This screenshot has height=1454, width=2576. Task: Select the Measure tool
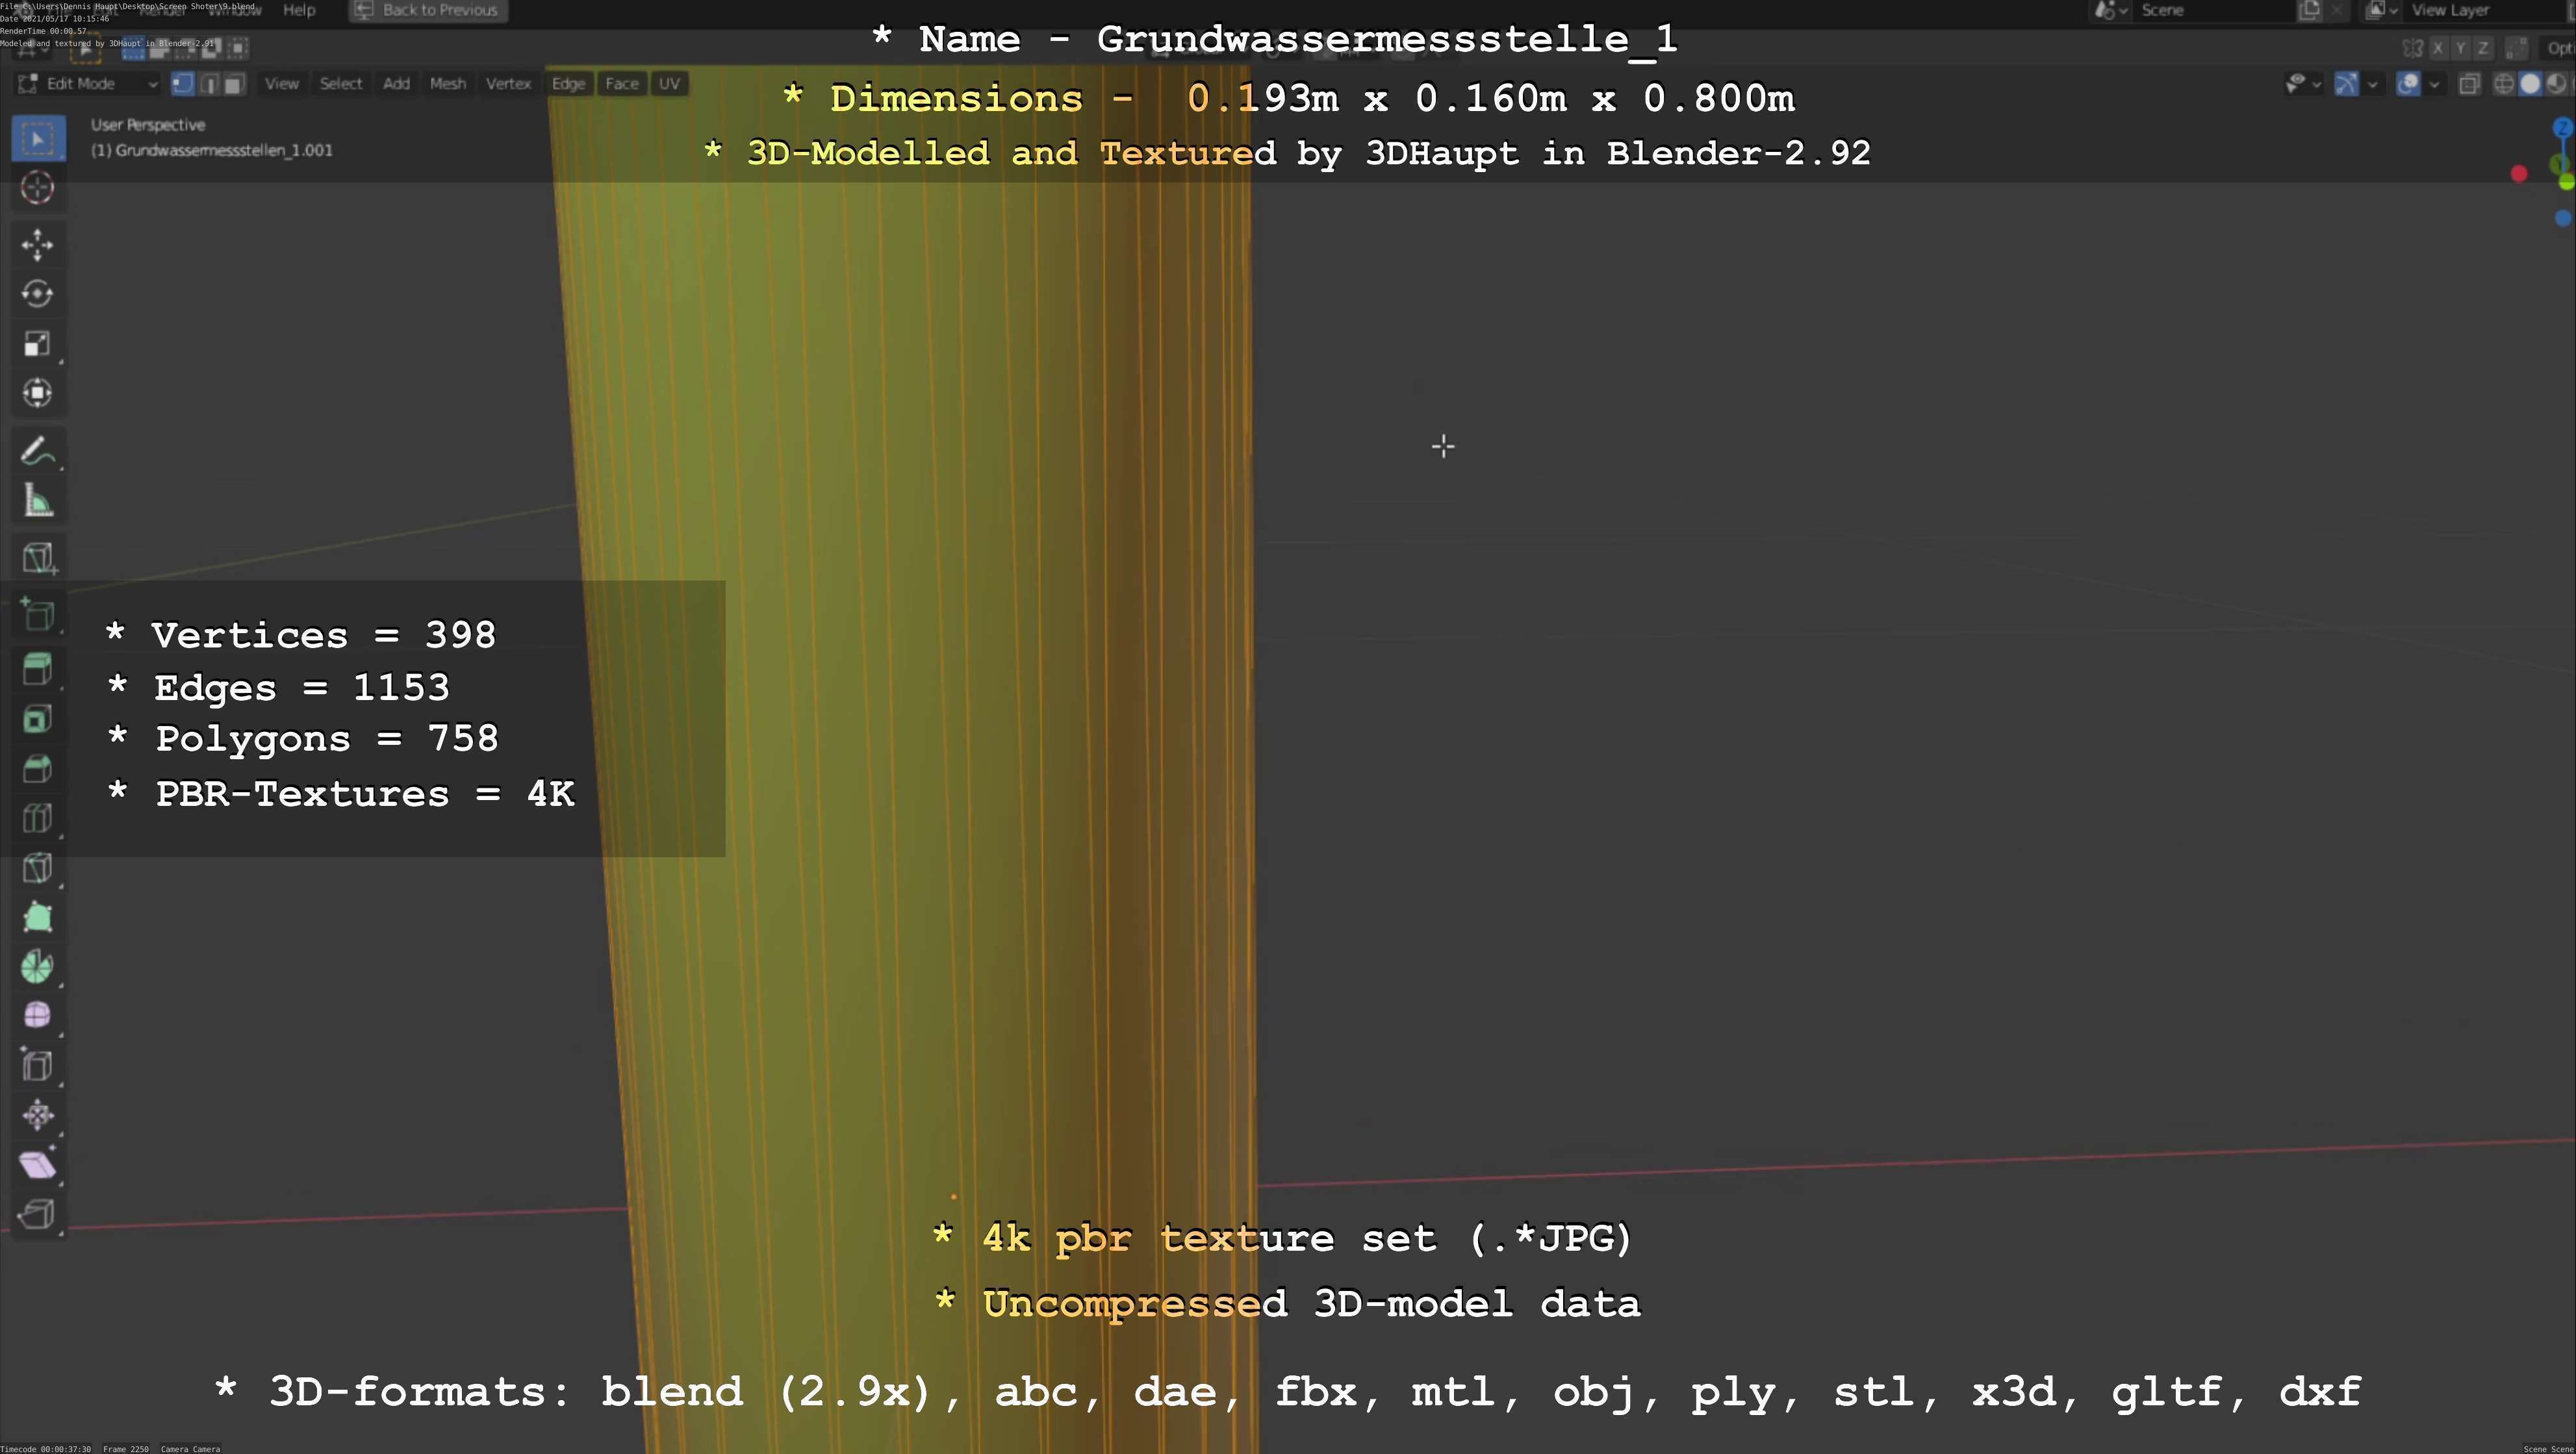click(x=37, y=501)
